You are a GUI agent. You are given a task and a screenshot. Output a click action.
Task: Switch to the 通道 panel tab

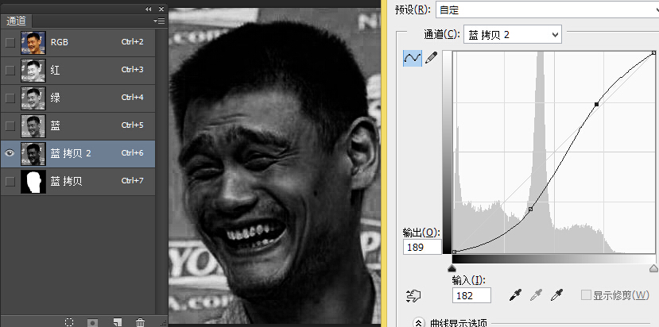click(17, 21)
